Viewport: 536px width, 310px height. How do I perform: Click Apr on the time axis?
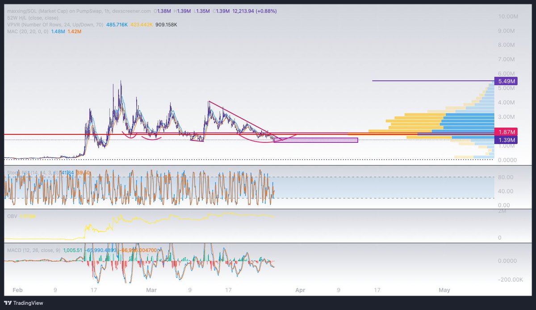tap(300, 290)
